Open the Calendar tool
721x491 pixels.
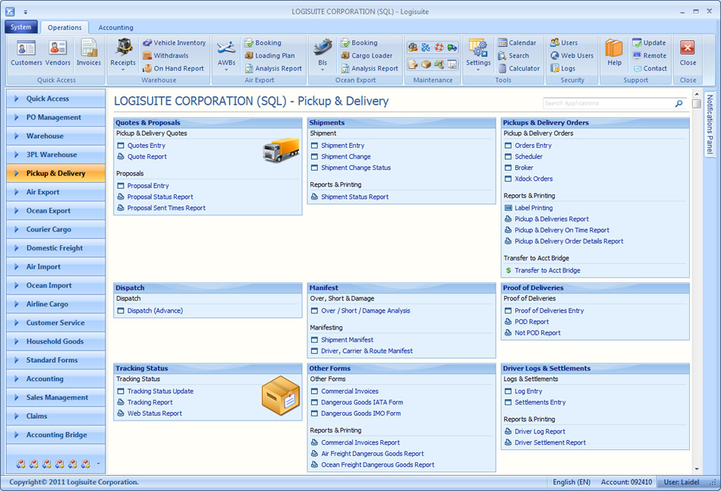coord(518,42)
